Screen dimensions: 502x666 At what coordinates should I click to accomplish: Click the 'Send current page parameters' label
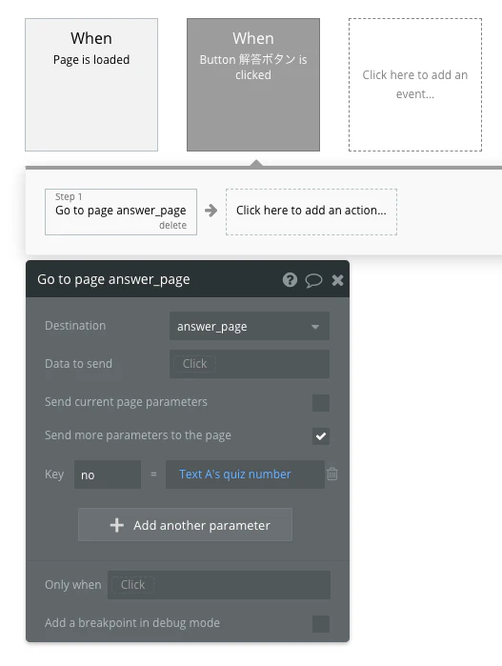[126, 402]
